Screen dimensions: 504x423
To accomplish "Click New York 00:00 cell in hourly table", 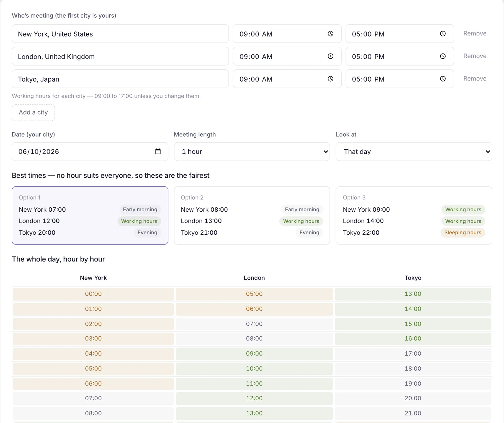I will click(93, 294).
